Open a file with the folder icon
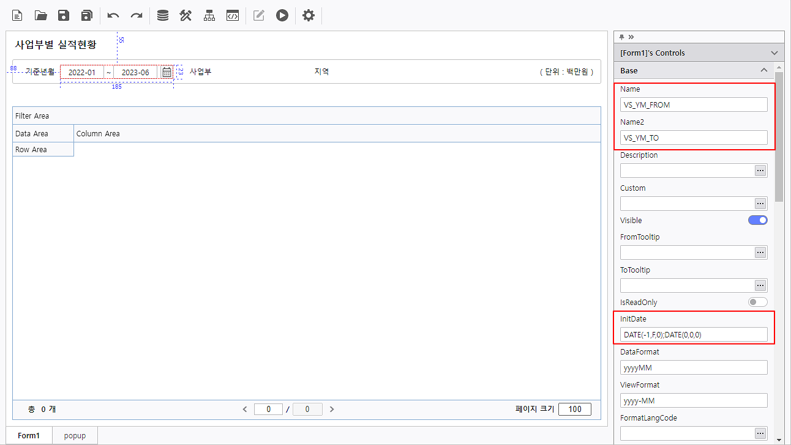Viewport: 791px width, 445px height. pos(40,15)
